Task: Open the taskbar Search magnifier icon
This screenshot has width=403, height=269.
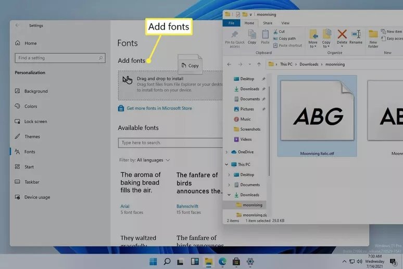Action: coord(167,261)
